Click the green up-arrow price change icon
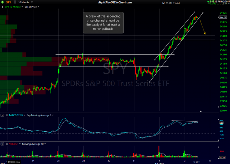This screenshot has height=164, width=230. click(x=208, y=2)
